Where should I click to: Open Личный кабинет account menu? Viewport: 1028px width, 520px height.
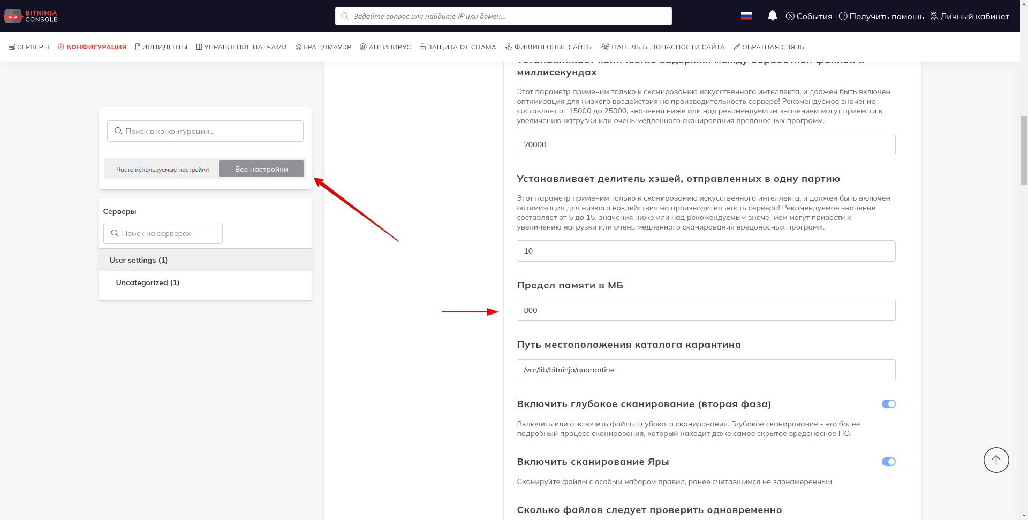[x=970, y=16]
